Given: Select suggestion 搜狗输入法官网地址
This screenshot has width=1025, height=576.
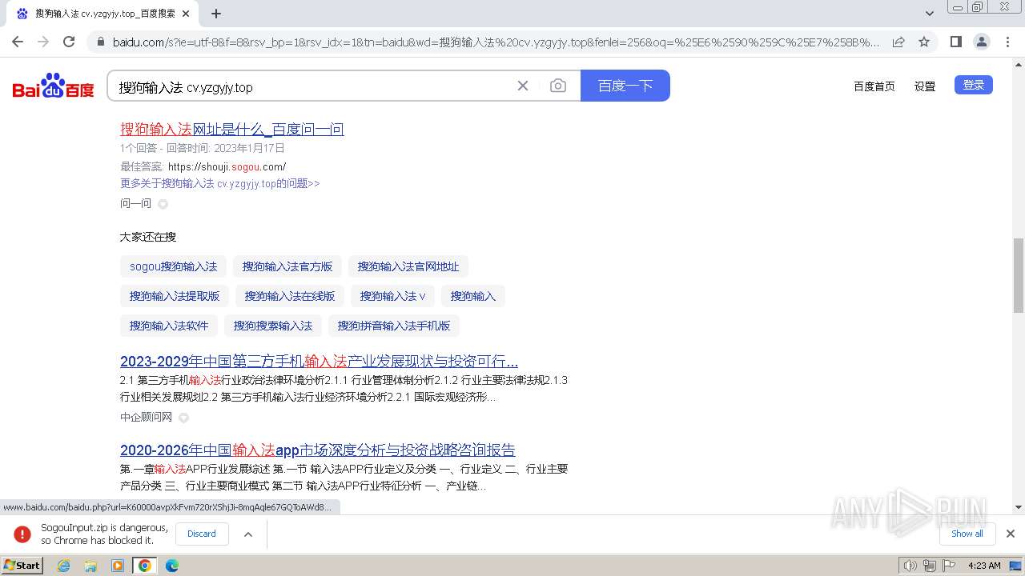Looking at the screenshot, I should click(x=408, y=266).
